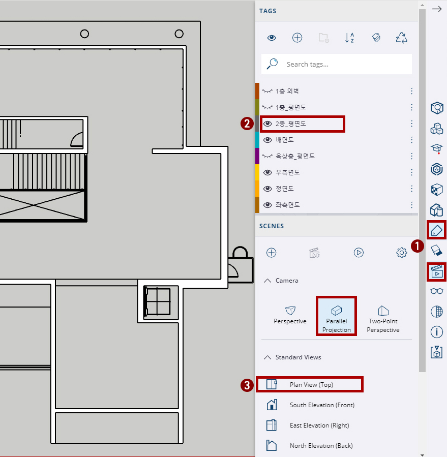Viewport: 447px width, 457px height.
Task: Open the Materials checkered cube icon
Action: [x=437, y=190]
